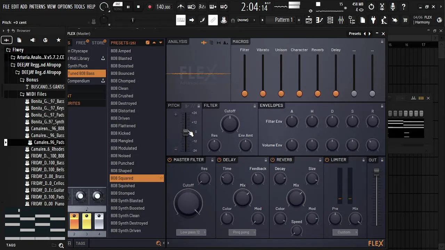Click the scissors render tool icon
The image size is (445, 250).
click(382, 7)
